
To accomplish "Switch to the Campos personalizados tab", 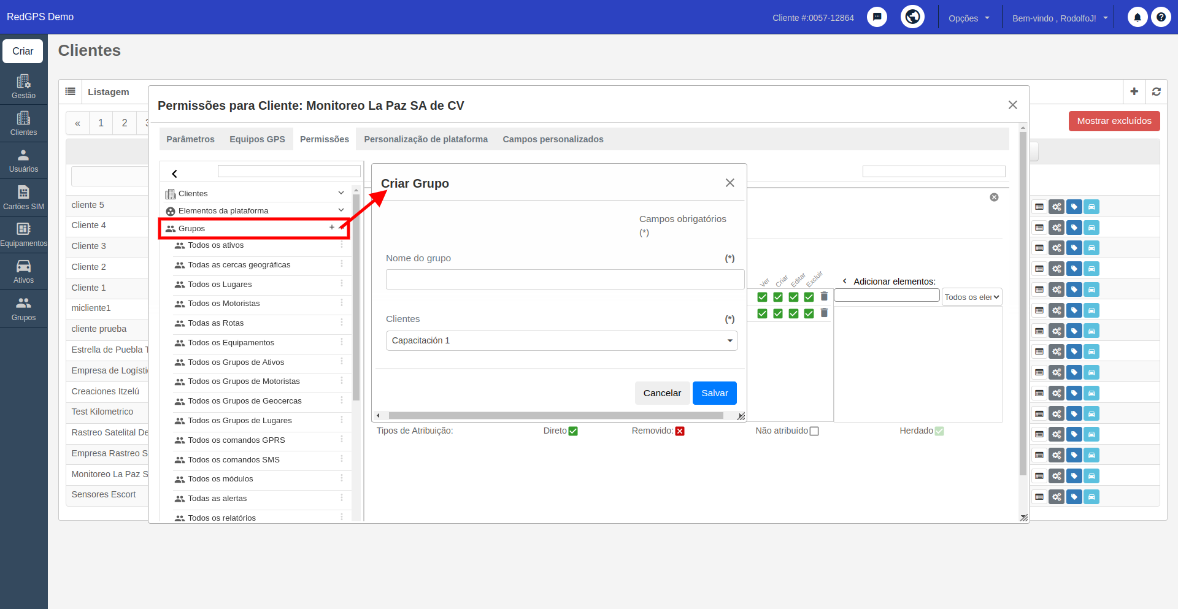I will [553, 139].
